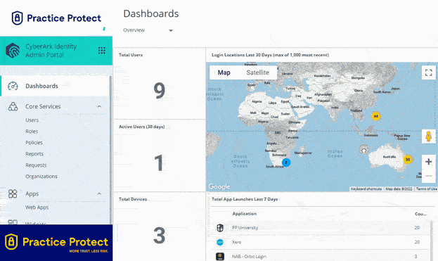Click the Xero row text
438x261 pixels.
[236, 242]
